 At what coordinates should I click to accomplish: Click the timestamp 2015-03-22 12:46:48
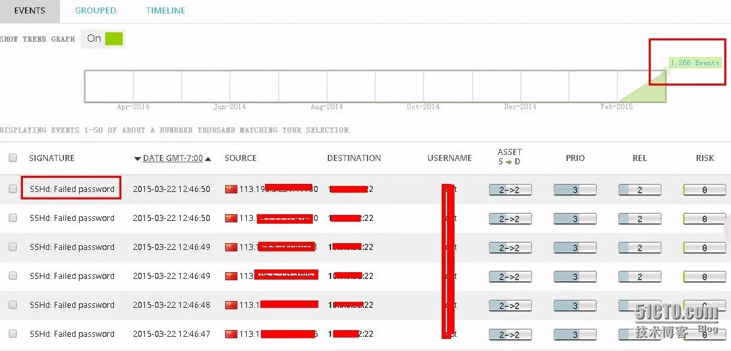[171, 305]
